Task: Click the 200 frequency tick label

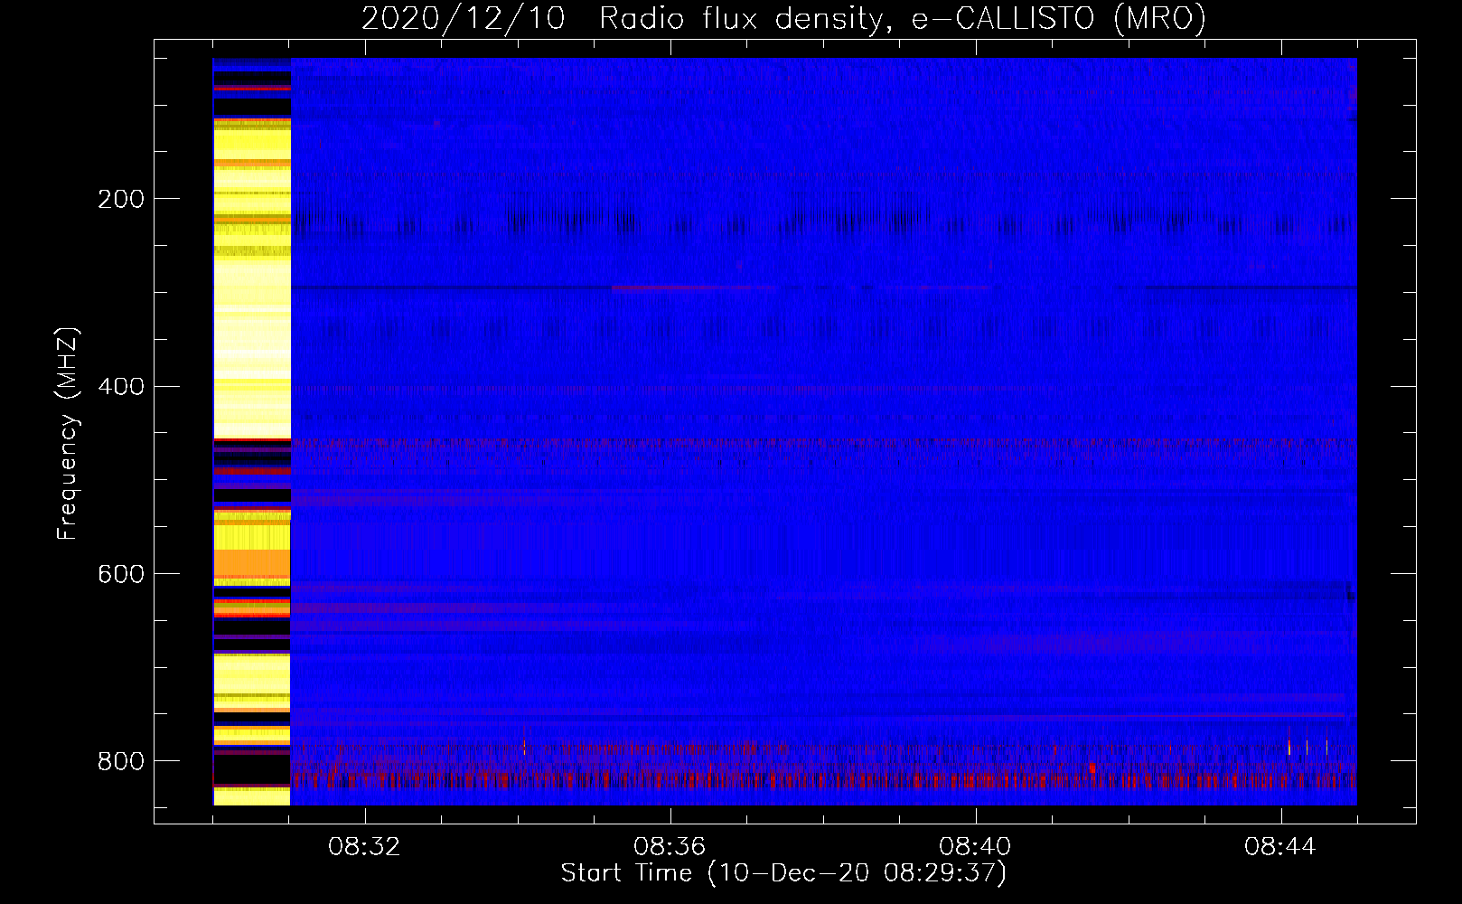Action: 121,199
